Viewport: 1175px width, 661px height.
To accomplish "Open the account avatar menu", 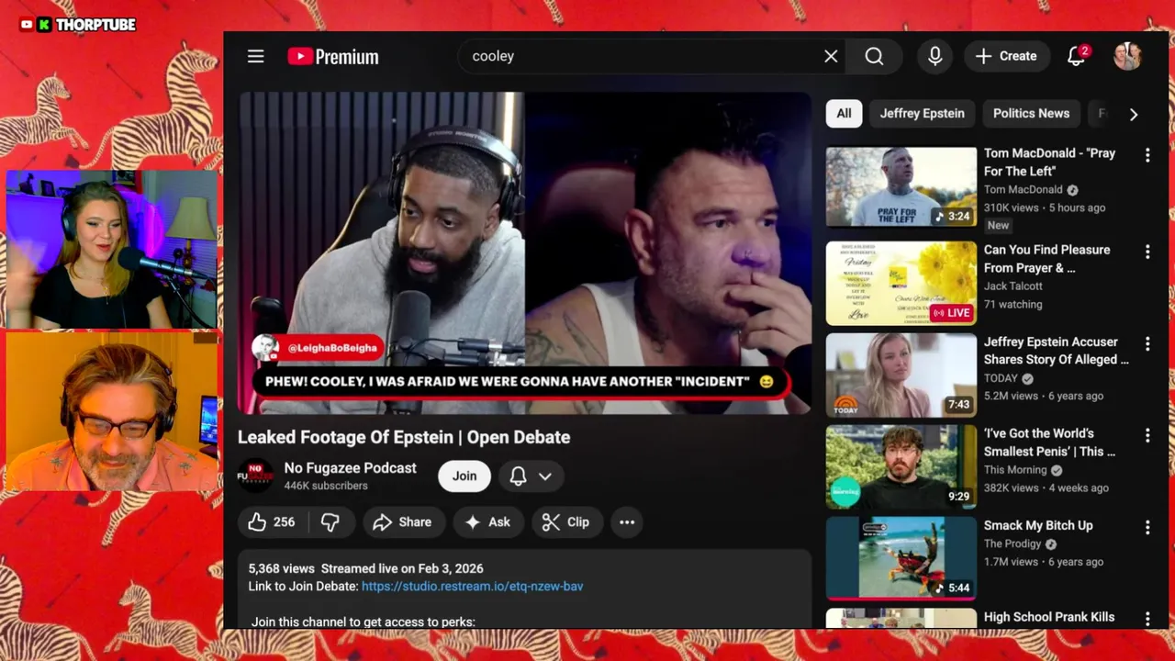I will click(1127, 56).
